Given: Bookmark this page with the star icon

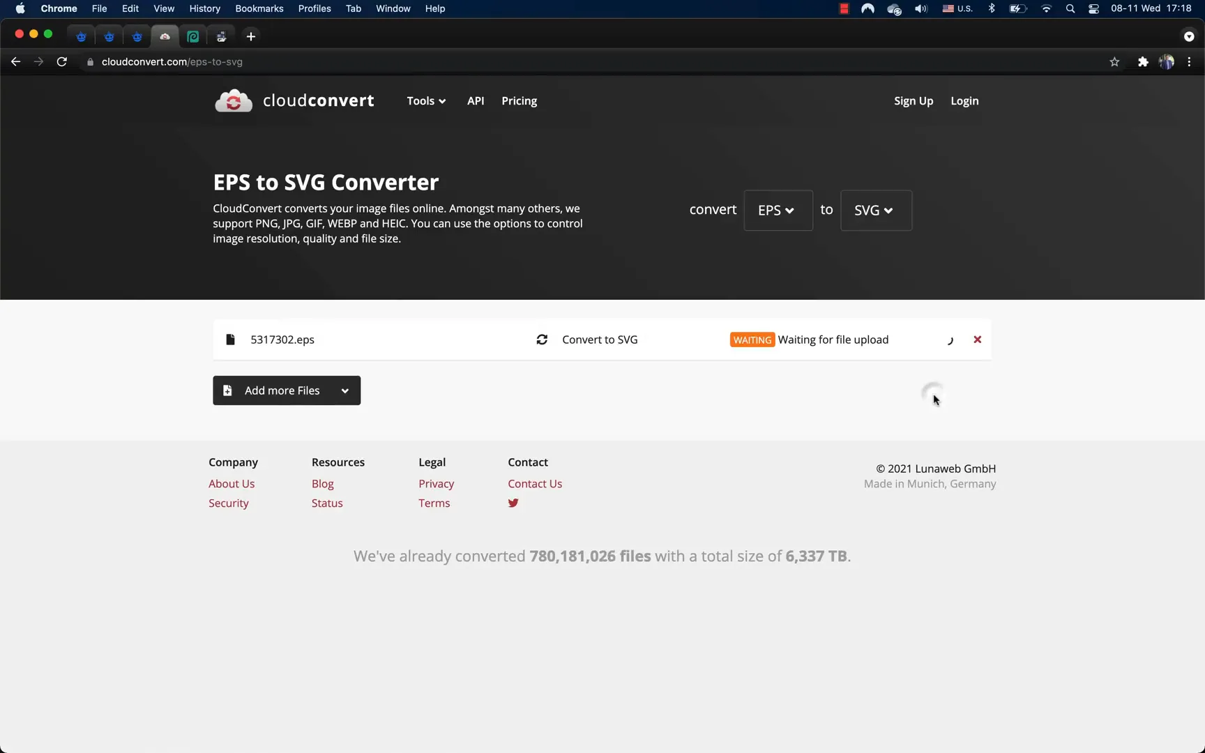Looking at the screenshot, I should [1114, 61].
